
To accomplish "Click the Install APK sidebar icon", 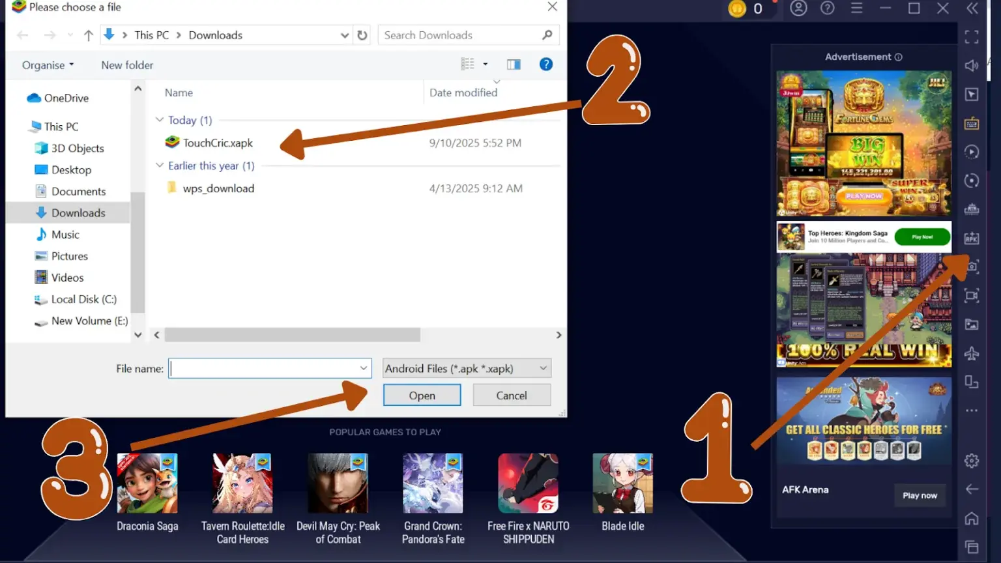I will click(972, 238).
